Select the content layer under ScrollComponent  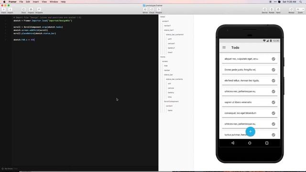169,106
